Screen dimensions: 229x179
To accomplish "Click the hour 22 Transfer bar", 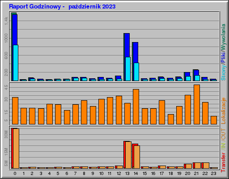I will 205,166.
